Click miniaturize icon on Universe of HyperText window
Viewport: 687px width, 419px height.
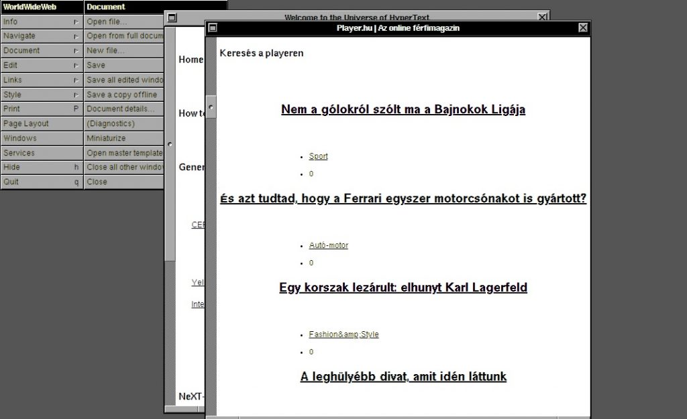point(172,17)
